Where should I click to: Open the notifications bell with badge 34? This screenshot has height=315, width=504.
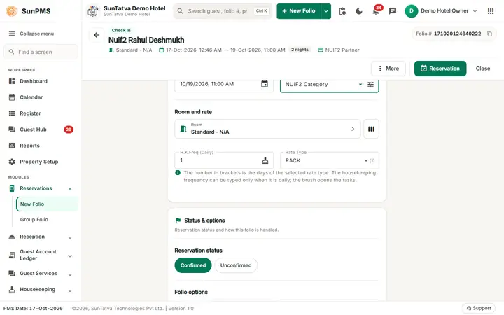376,11
